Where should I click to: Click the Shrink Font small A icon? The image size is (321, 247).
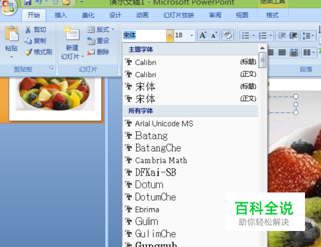[214, 35]
